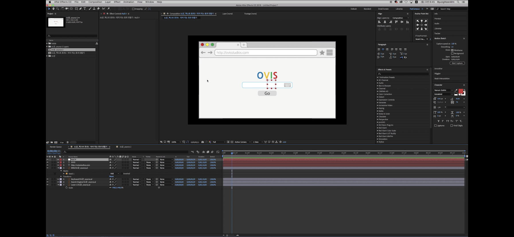Select the Pen tool
The height and width of the screenshot is (237, 514).
pyautogui.click(x=81, y=9)
